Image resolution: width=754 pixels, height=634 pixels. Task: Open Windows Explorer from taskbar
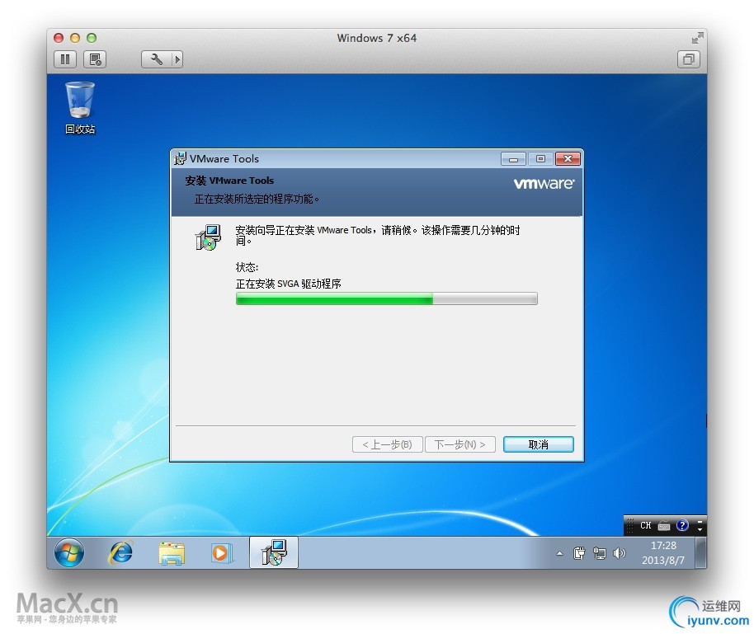tap(172, 553)
